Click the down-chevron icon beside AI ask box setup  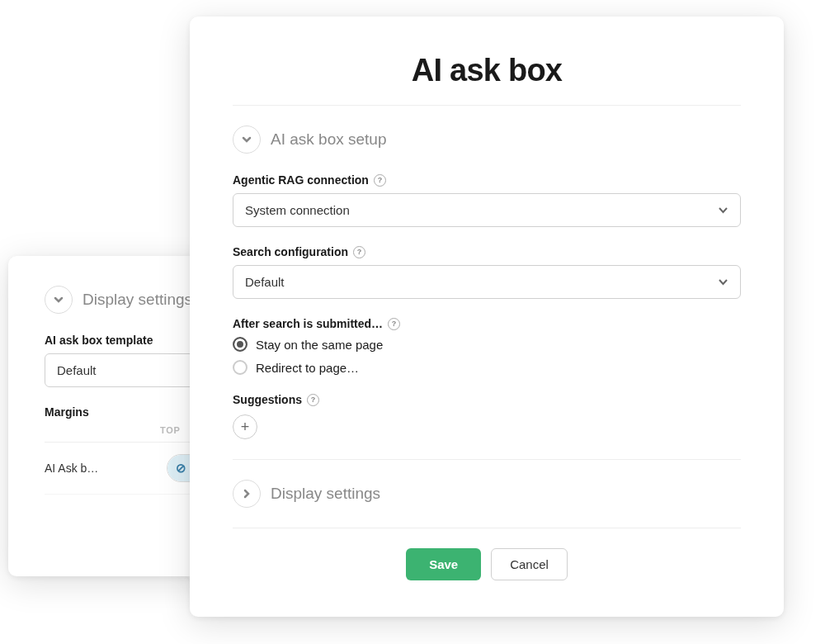coord(247,140)
